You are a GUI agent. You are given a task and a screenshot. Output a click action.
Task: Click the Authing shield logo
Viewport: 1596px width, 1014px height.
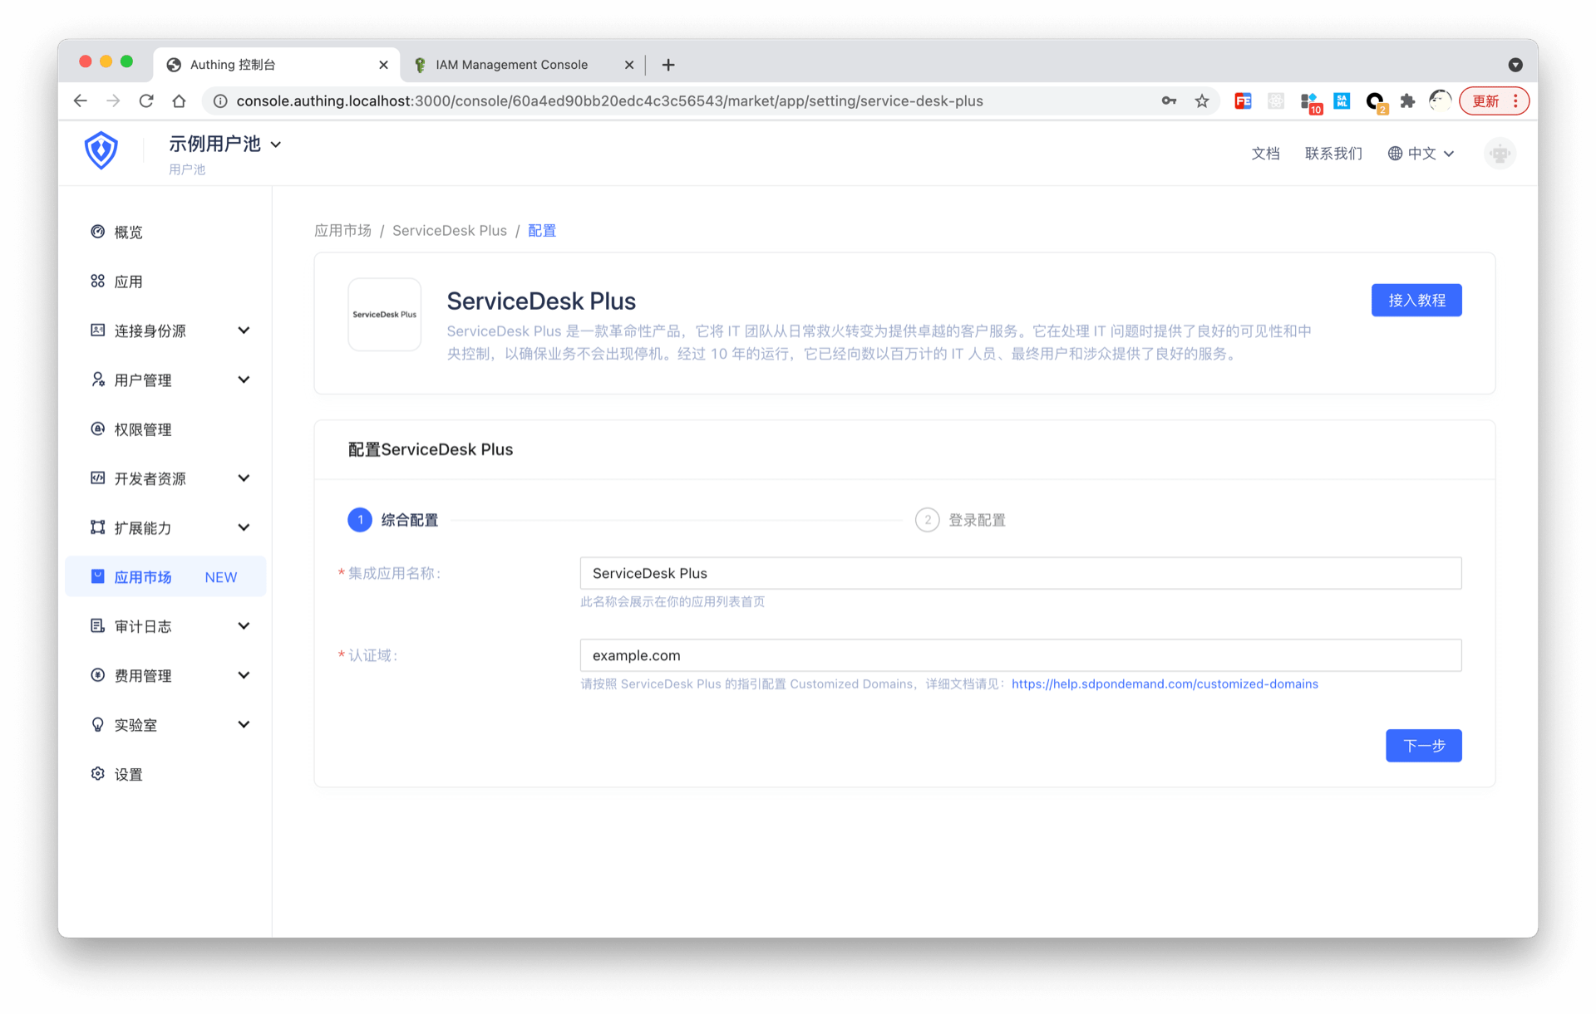coord(101,150)
